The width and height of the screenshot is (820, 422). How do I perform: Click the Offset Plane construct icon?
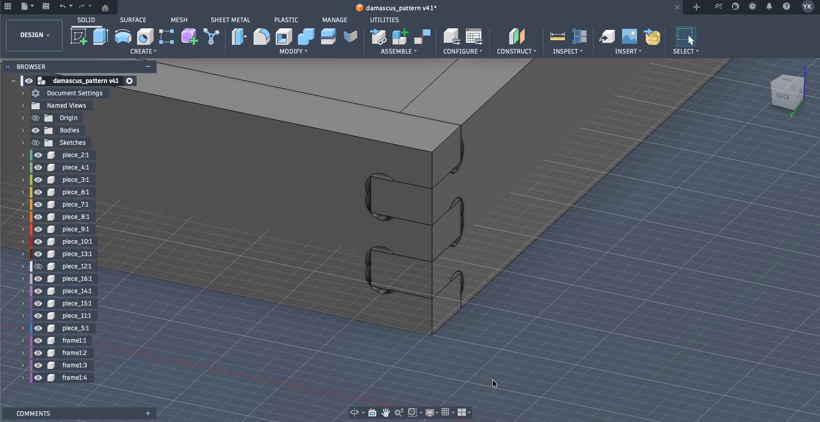[x=516, y=37]
